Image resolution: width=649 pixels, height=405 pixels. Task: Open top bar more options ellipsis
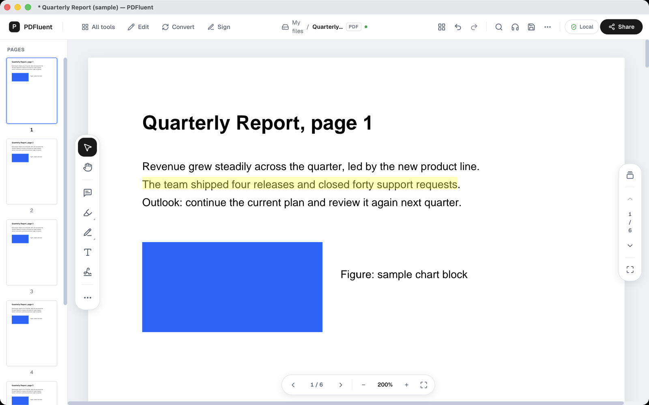tap(548, 27)
